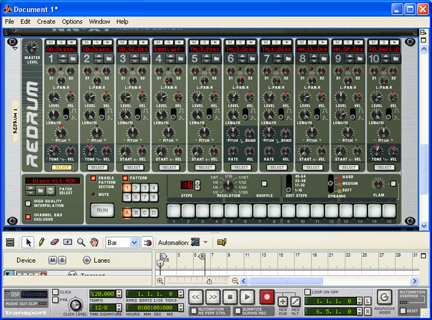Select the Eraser tool
Viewport: 432px width, 320px height.
tap(55, 243)
